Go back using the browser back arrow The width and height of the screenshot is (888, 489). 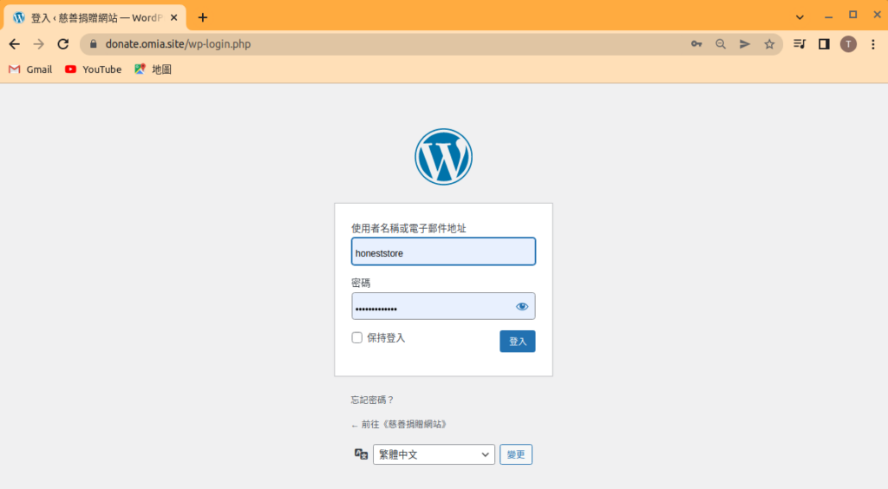(x=14, y=44)
